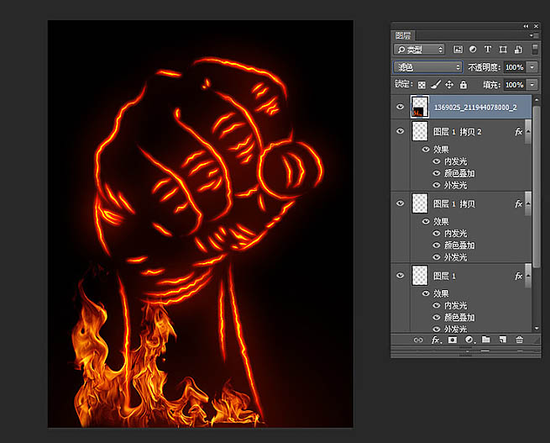The width and height of the screenshot is (550, 443).
Task: Filter layers by smart object icon
Action: point(518,50)
